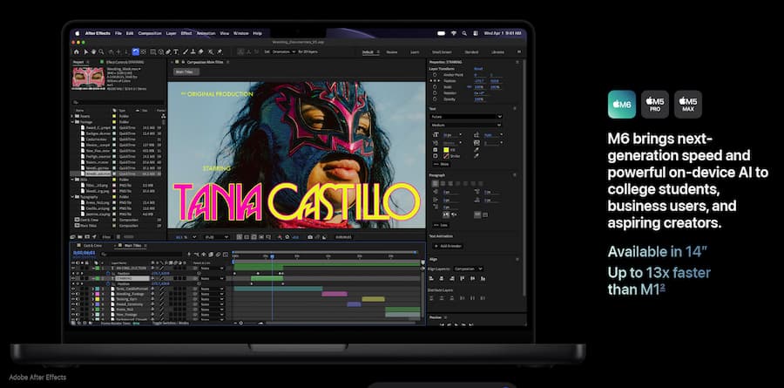
Task: Open the Window menu
Action: coord(241,33)
